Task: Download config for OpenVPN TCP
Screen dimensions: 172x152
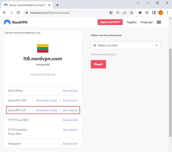Action: (46, 110)
